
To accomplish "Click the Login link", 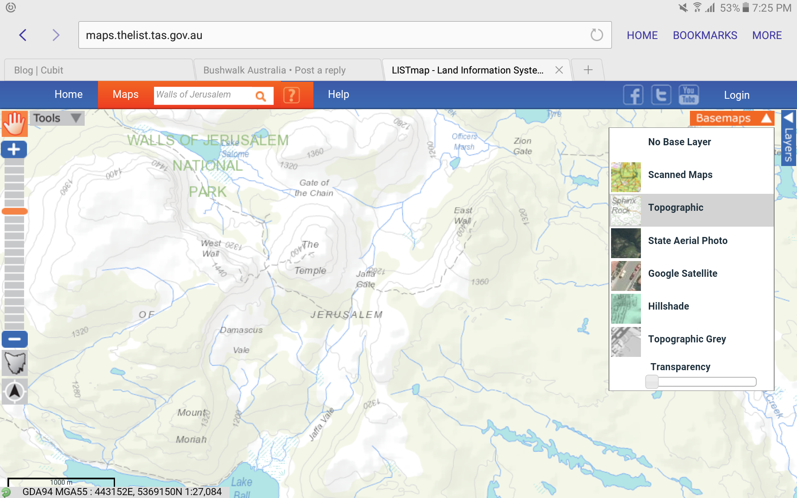I will 737,95.
